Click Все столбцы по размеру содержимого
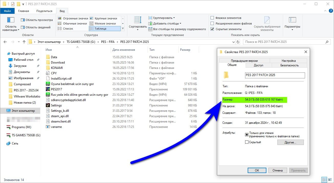 click(177, 29)
